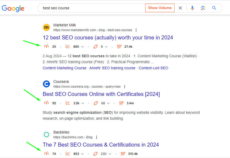Click the authority score 74
The image size is (230, 158).
(54, 154)
